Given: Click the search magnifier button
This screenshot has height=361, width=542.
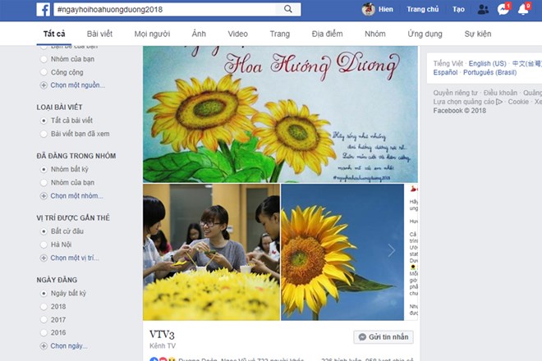Looking at the screenshot, I should pyautogui.click(x=288, y=9).
